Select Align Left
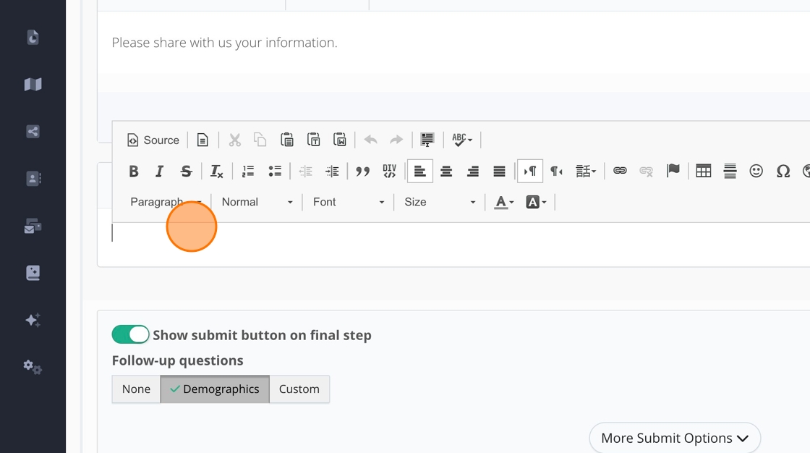Screen dimensions: 810x453 [x=420, y=172]
